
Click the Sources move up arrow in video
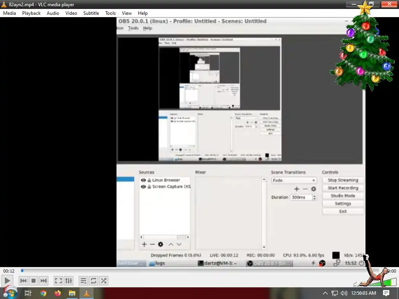coord(171,244)
